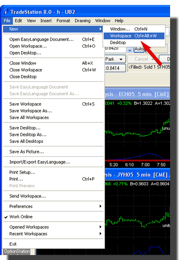Open the Edit menu
180x260 pixels.
18,21
